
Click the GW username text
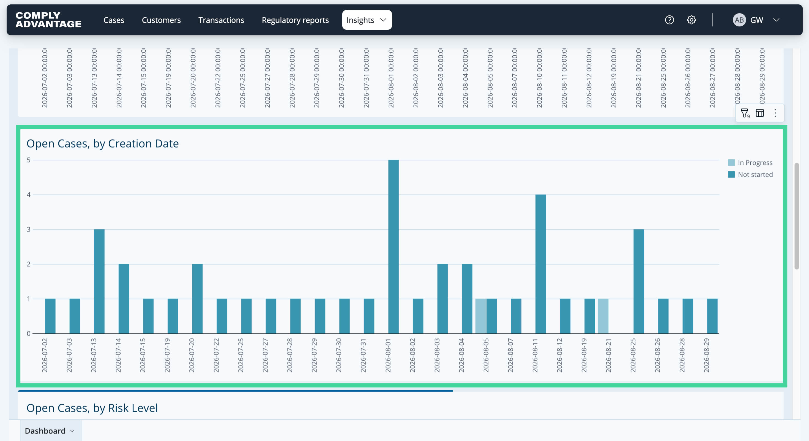[756, 20]
